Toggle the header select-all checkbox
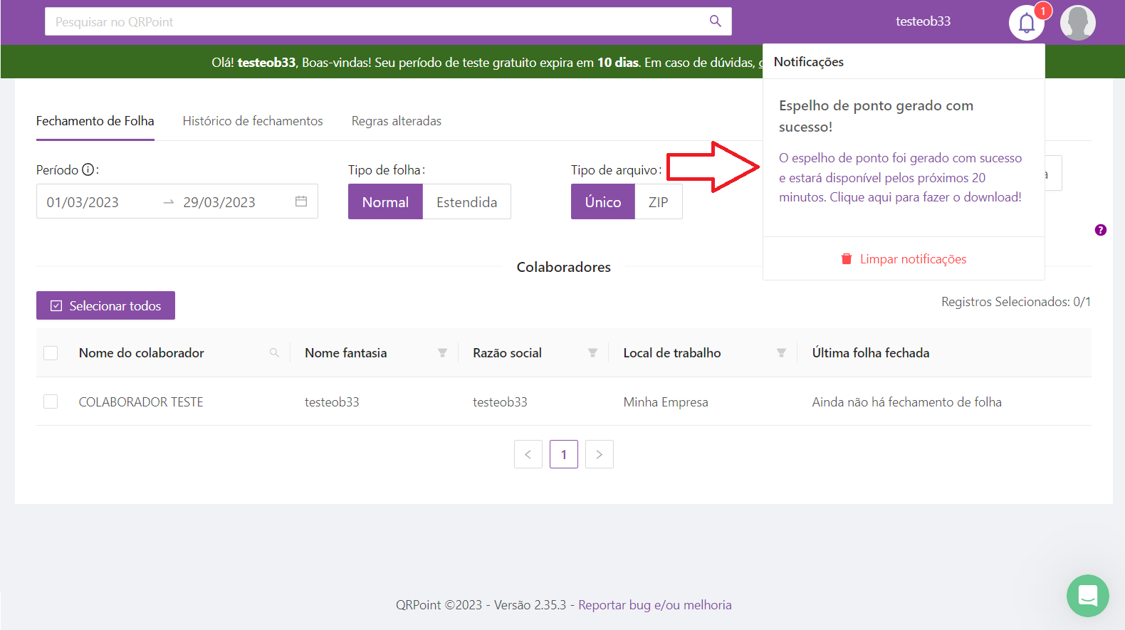 pos(51,353)
